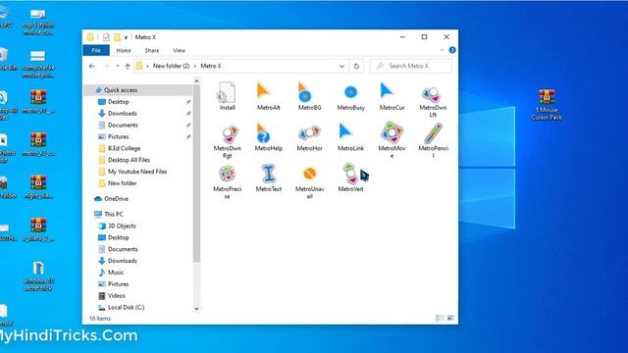Select the MetroPencil cursor file
628x353 pixels.
coord(433,140)
